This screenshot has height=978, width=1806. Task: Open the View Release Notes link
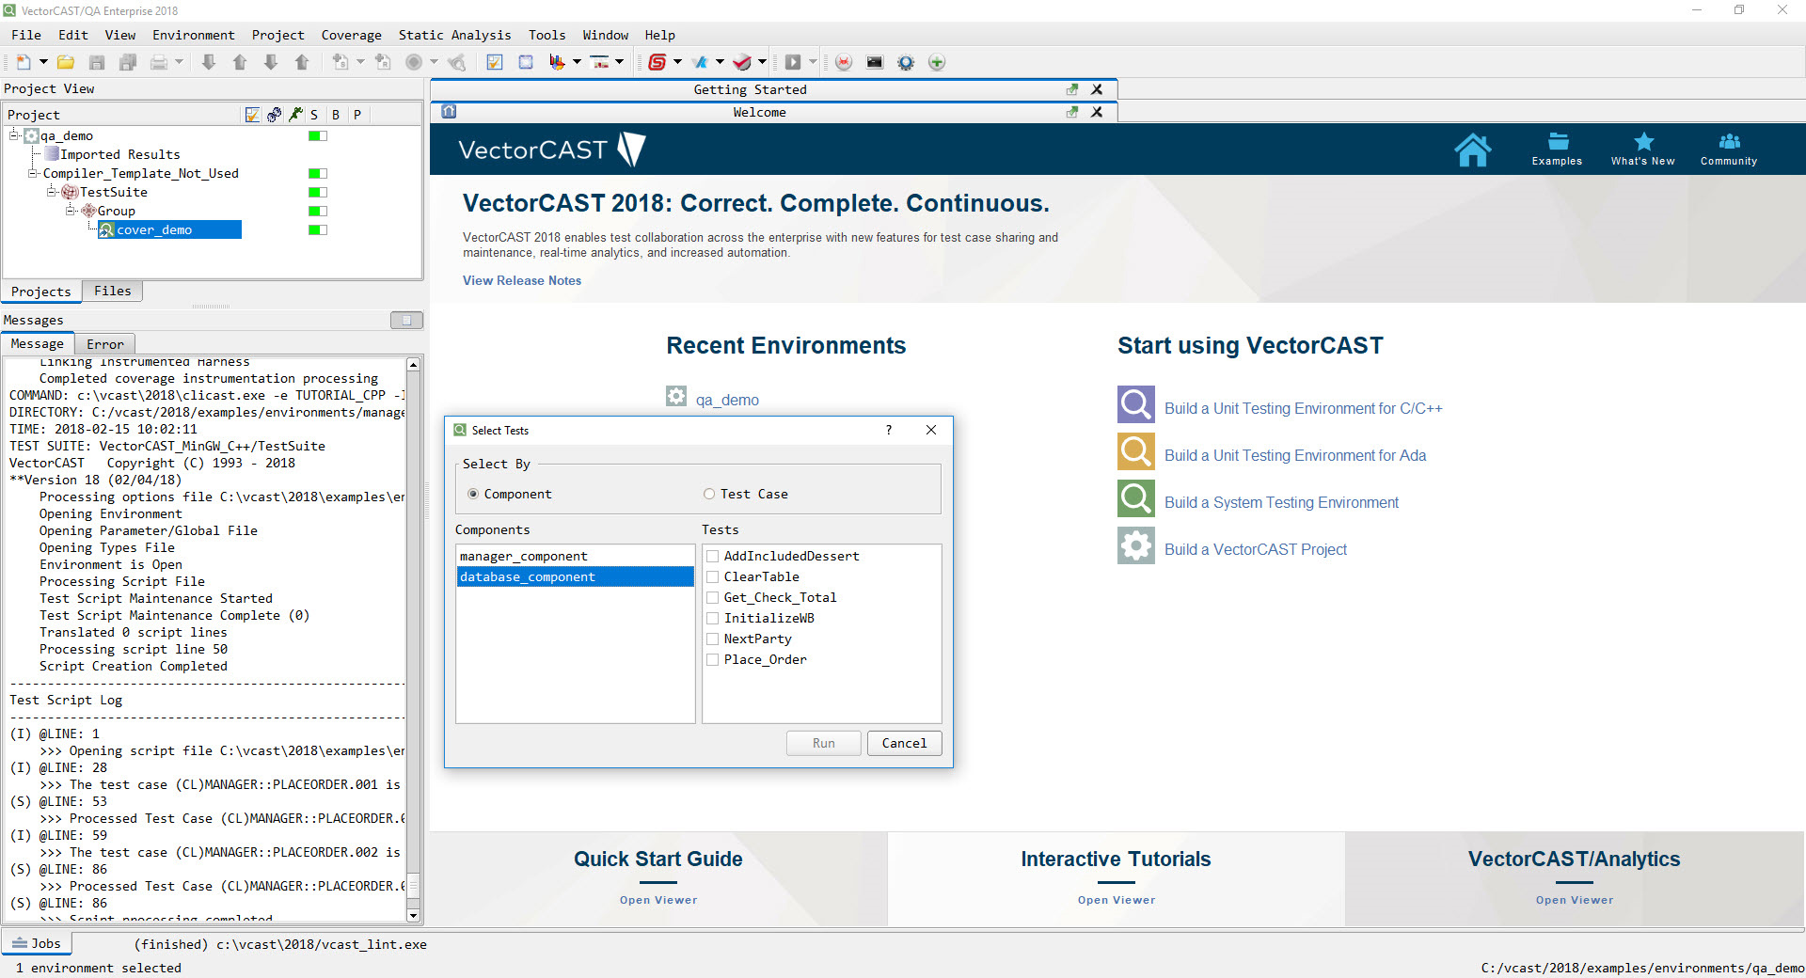pyautogui.click(x=522, y=280)
